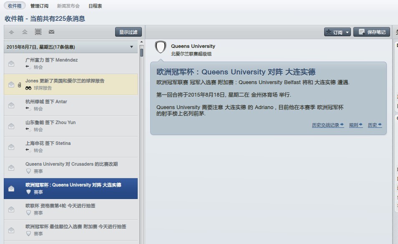The width and height of the screenshot is (398, 244).
Task: Click envelope icon of selected 欧洲冠军杯 message
Action: (11, 189)
